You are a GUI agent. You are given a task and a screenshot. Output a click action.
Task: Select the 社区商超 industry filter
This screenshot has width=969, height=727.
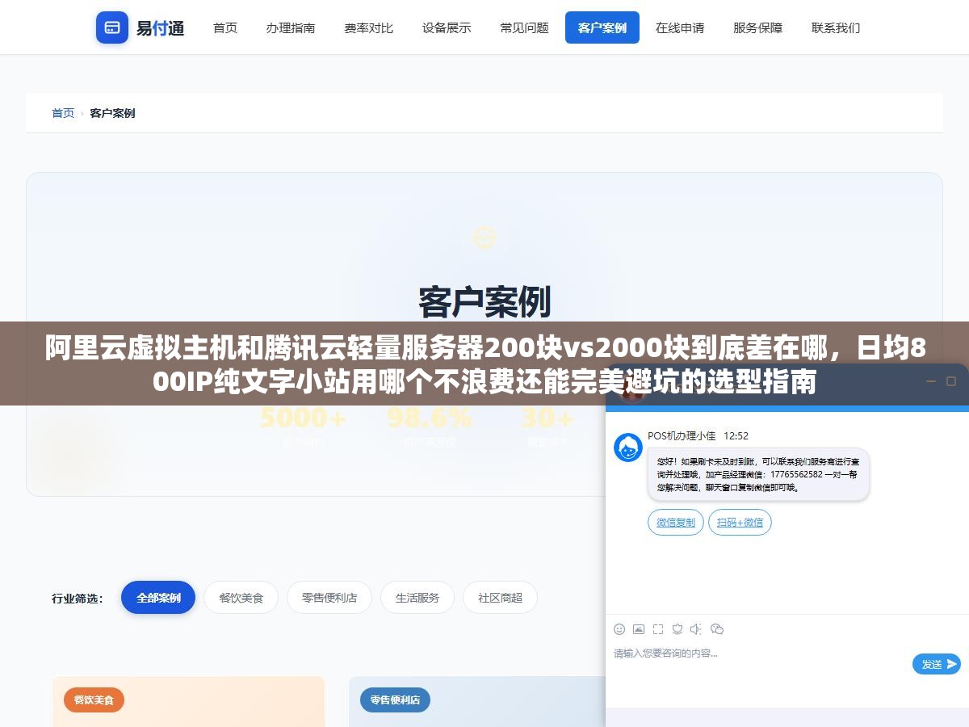tap(500, 598)
